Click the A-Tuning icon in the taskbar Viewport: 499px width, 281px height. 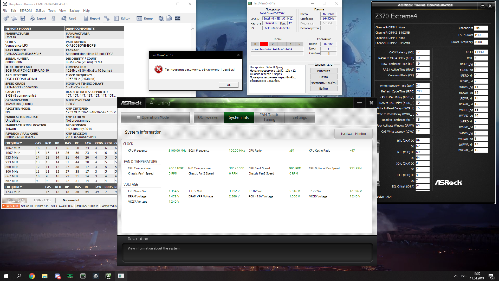point(108,276)
